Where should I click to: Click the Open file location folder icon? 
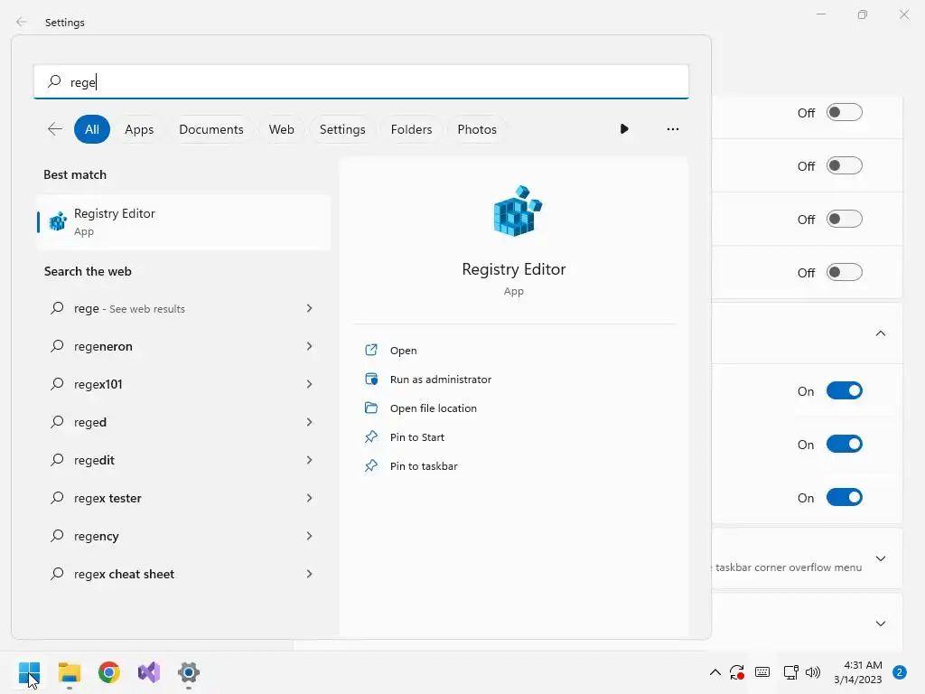(x=371, y=408)
